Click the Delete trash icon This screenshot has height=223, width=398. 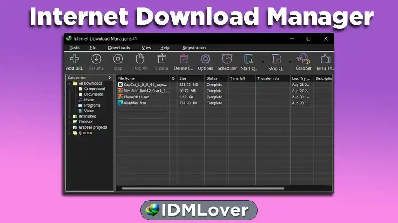click(x=162, y=59)
